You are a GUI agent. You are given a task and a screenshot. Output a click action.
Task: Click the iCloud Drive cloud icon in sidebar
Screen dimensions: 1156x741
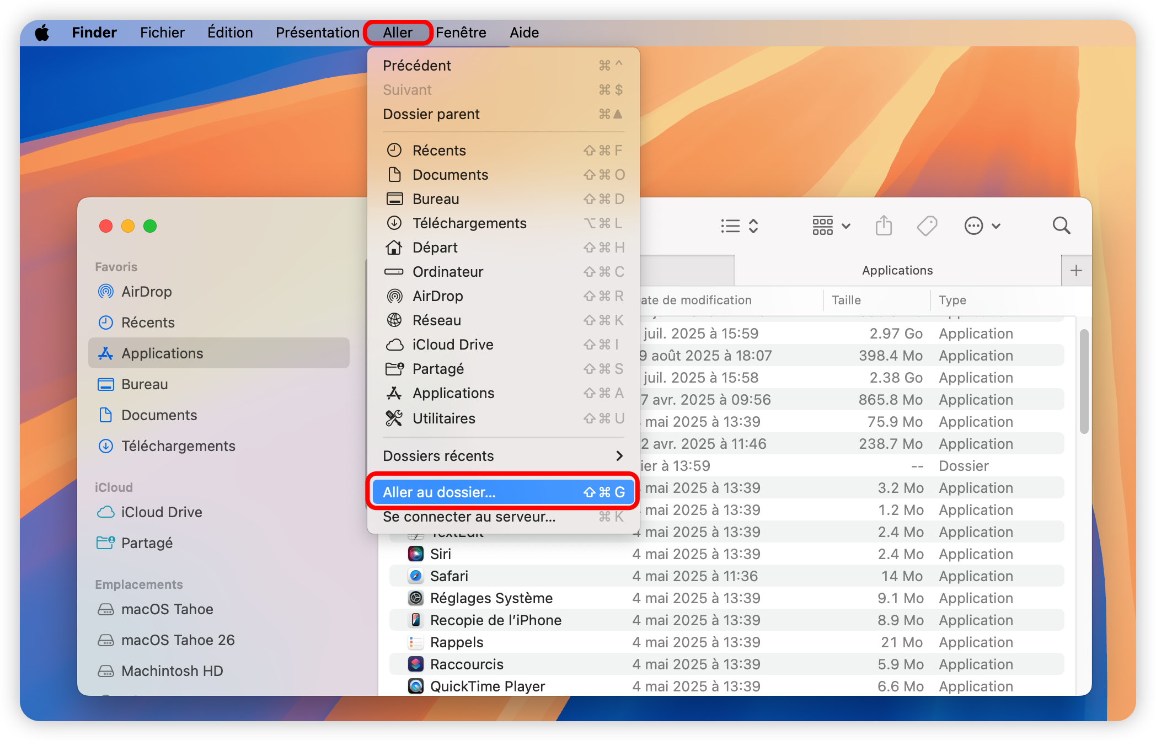tap(105, 512)
